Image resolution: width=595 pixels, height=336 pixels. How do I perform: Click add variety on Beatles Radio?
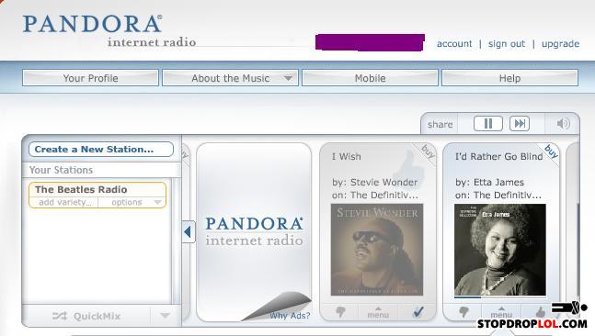pyautogui.click(x=65, y=202)
